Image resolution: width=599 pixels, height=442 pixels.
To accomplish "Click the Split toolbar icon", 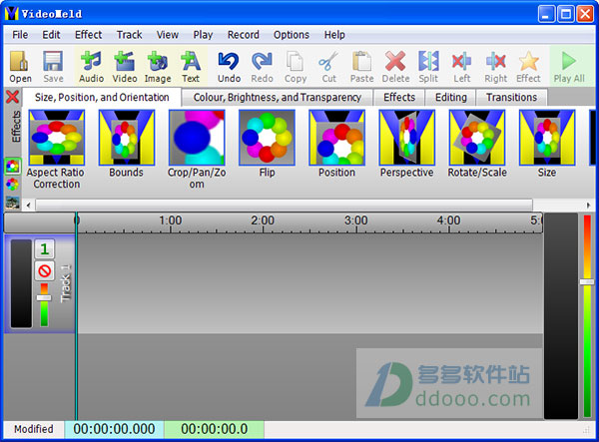I will (x=428, y=67).
